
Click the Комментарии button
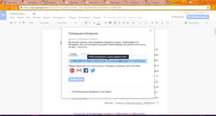[178, 17]
